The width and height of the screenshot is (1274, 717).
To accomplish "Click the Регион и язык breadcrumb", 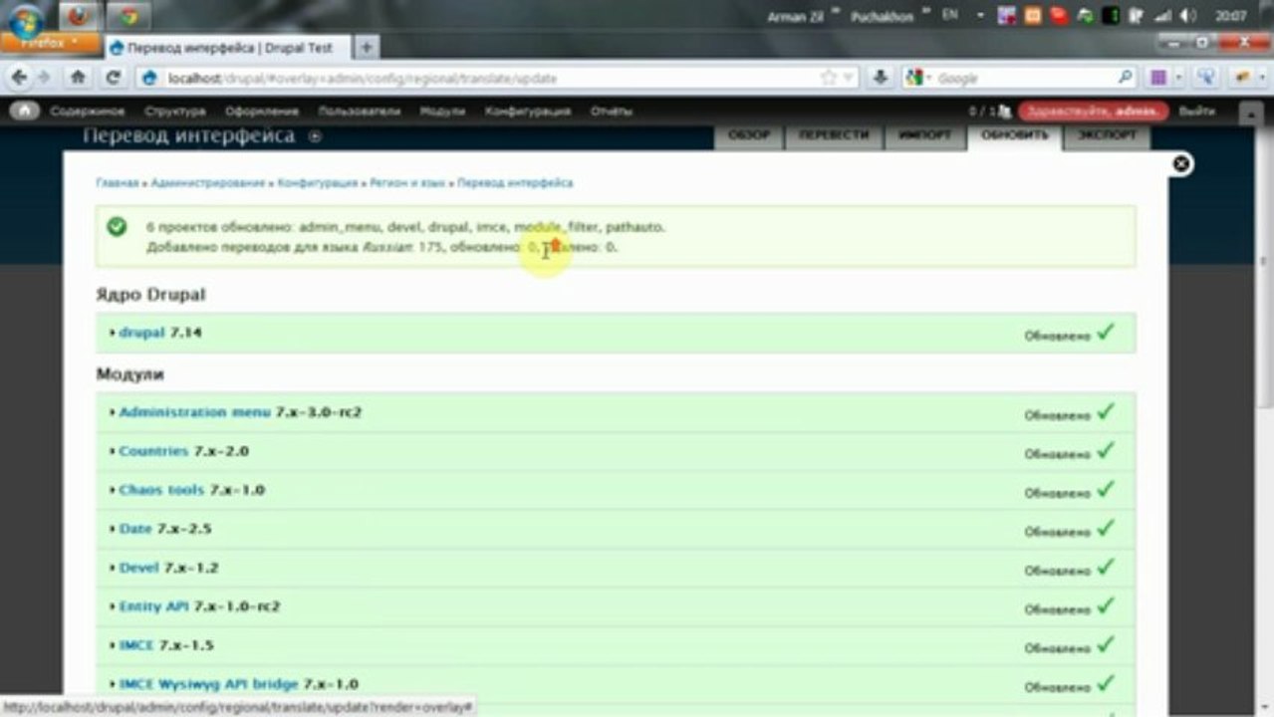I will 407,183.
